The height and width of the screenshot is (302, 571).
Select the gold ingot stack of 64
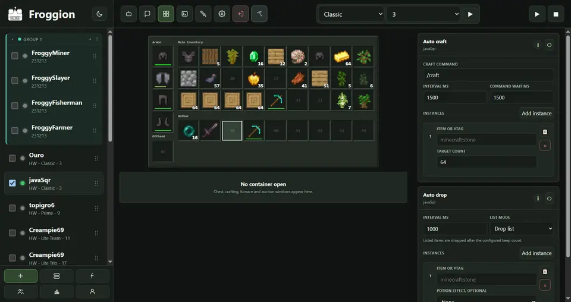(341, 56)
